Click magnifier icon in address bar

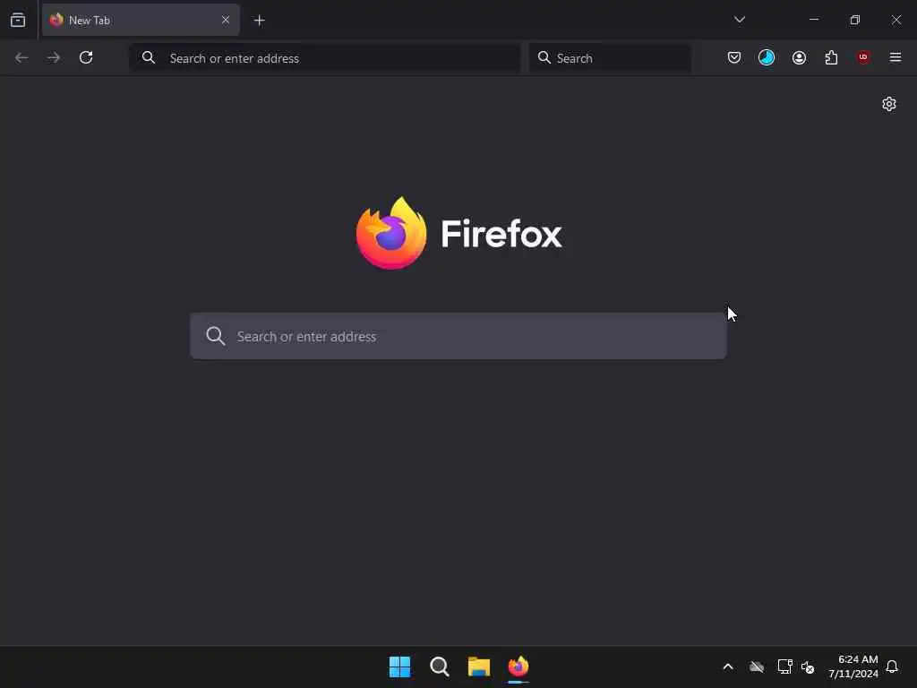149,57
